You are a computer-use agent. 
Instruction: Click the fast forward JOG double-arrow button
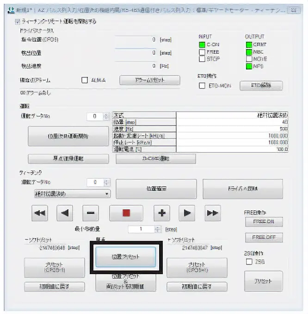[213, 213]
